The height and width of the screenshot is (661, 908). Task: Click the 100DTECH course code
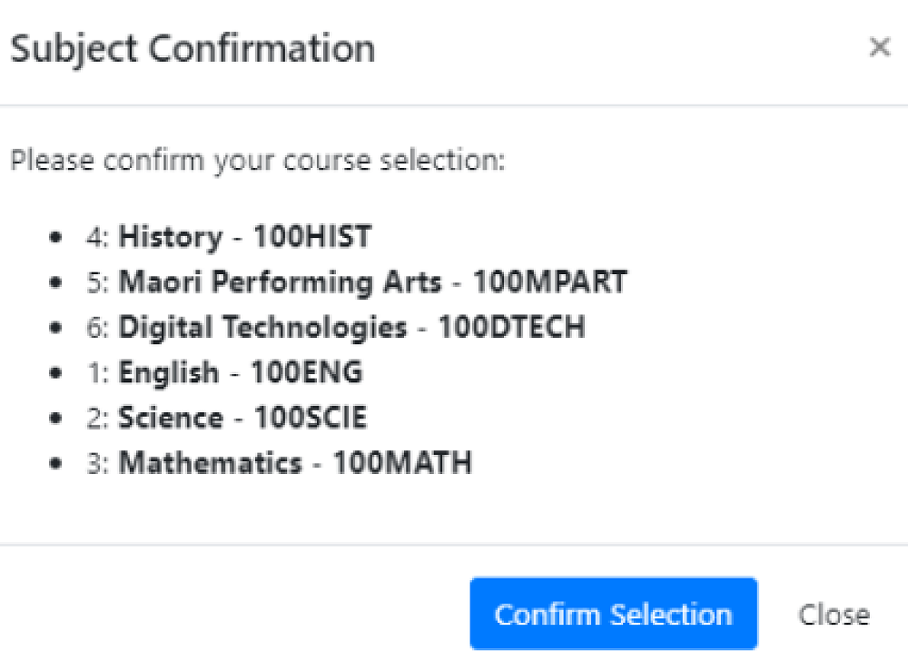click(511, 328)
